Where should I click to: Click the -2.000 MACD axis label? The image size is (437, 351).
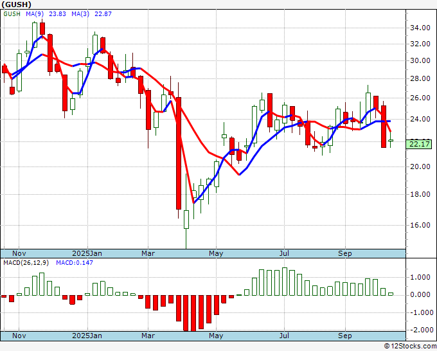click(x=422, y=330)
